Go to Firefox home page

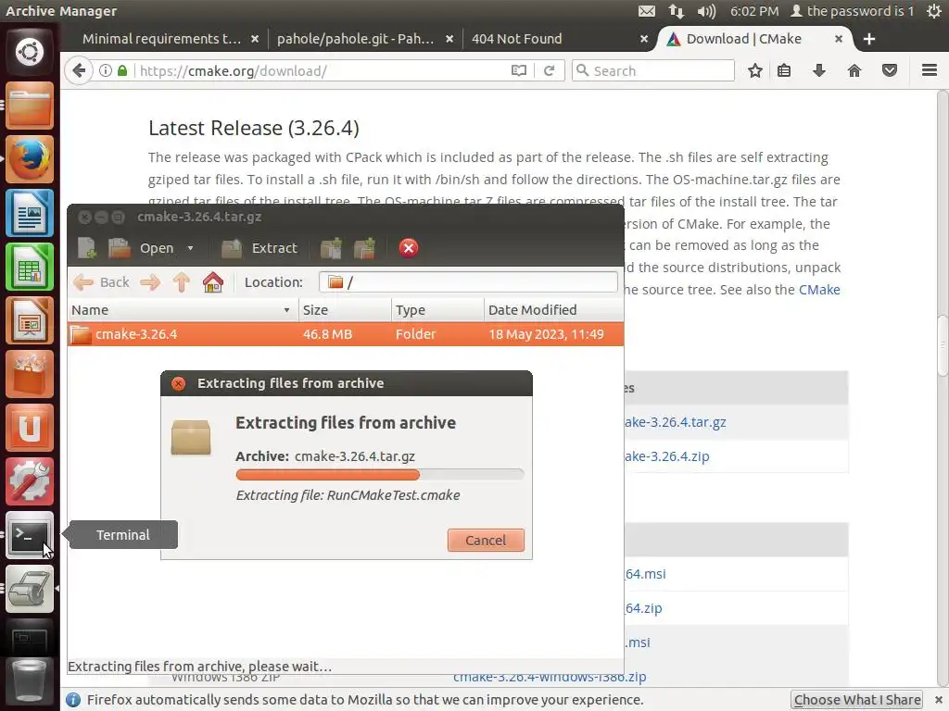854,70
